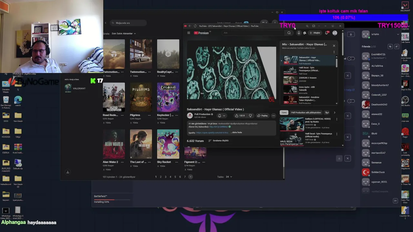
Task: Open the bit.ly subscribe link in description
Action: click(x=218, y=127)
